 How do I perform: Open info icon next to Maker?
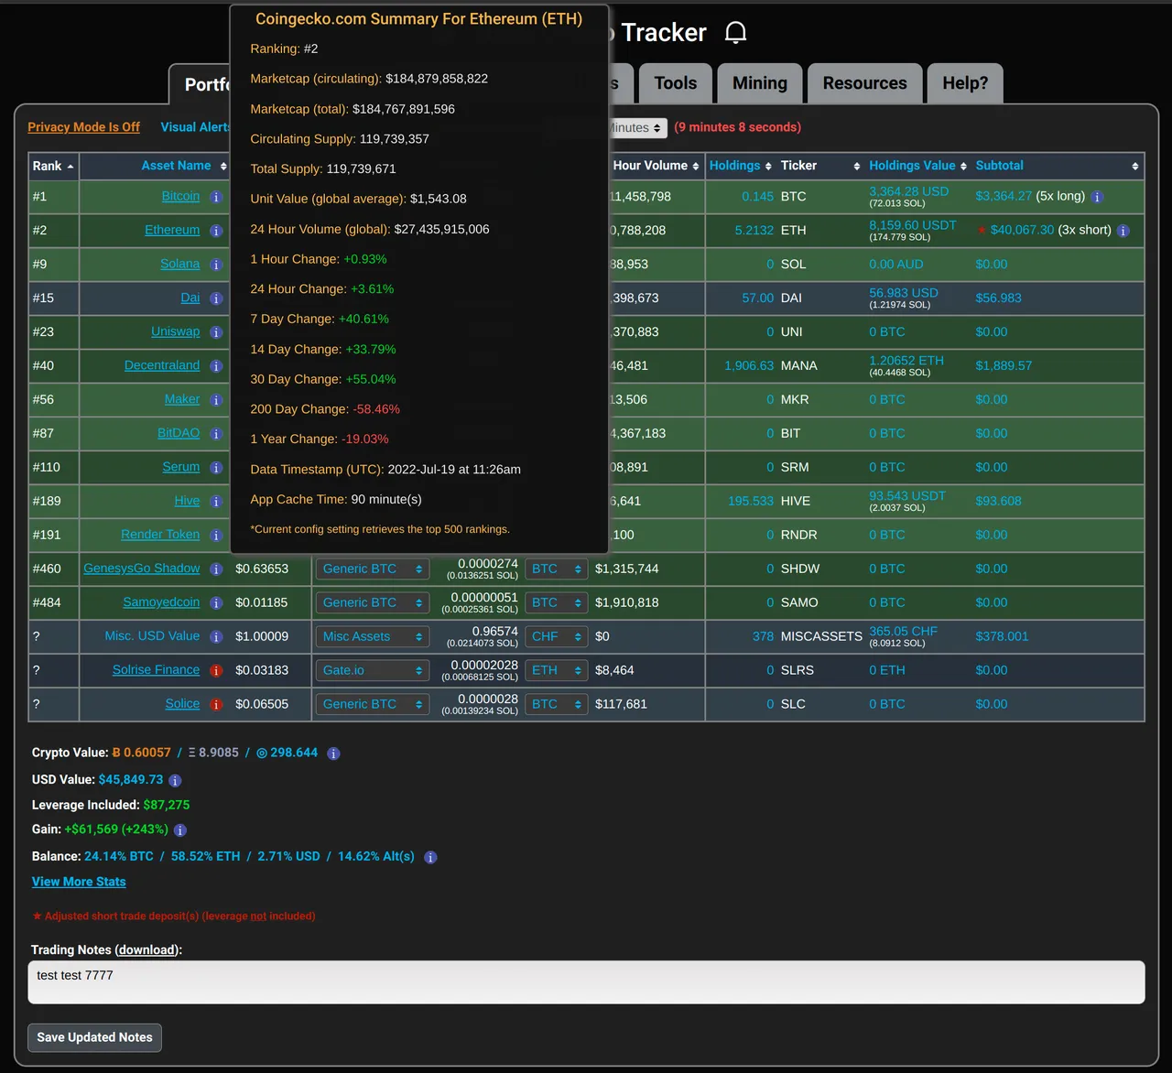point(216,400)
